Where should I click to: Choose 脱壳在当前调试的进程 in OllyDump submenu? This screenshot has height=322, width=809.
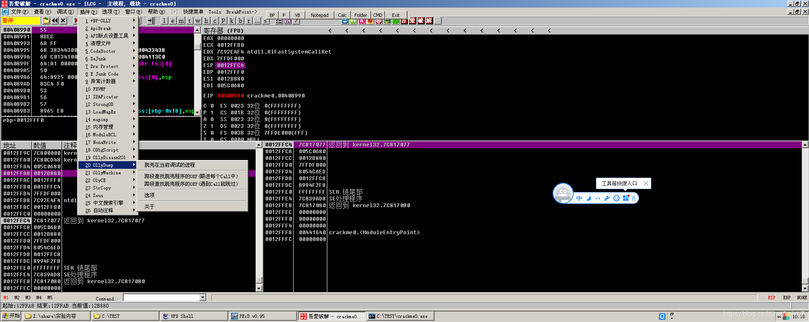click(x=192, y=165)
